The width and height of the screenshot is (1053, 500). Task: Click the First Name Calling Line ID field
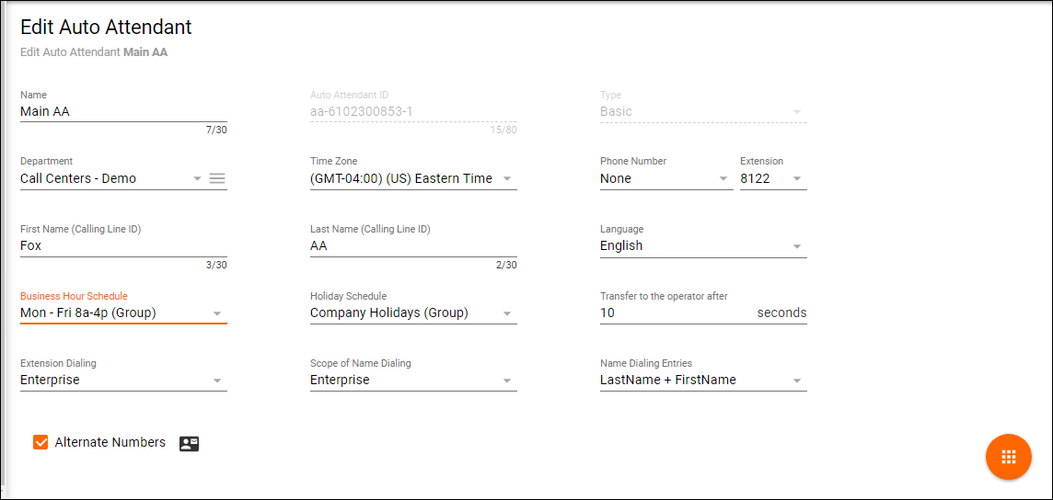pyautogui.click(x=122, y=245)
